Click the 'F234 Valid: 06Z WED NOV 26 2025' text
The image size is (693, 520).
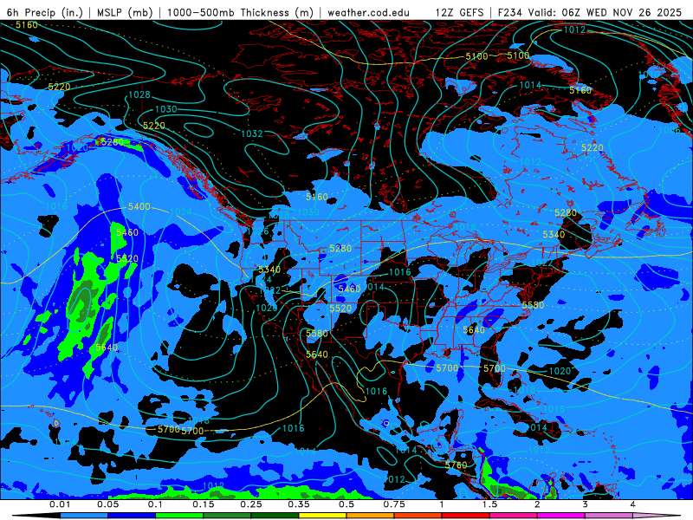pos(590,12)
